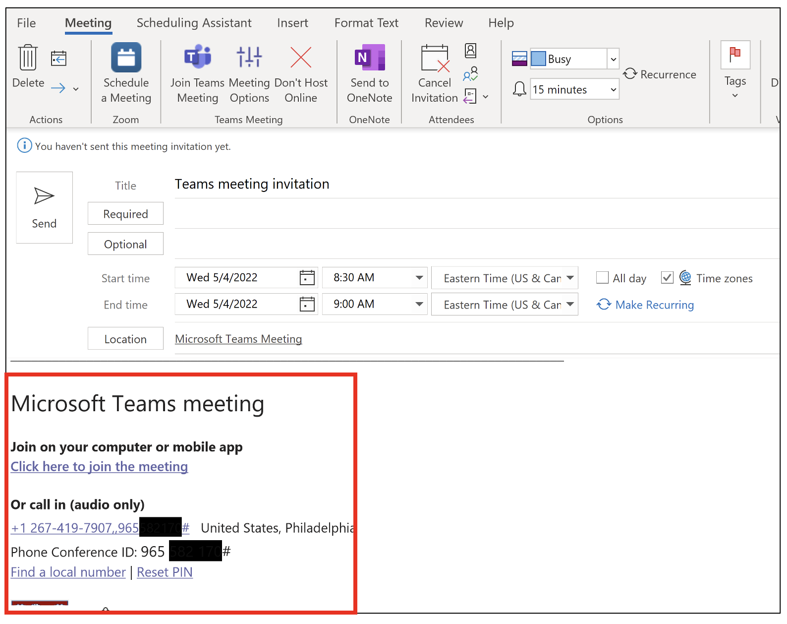Open the Tags flag menu
Screen dimensions: 787x624
point(735,69)
